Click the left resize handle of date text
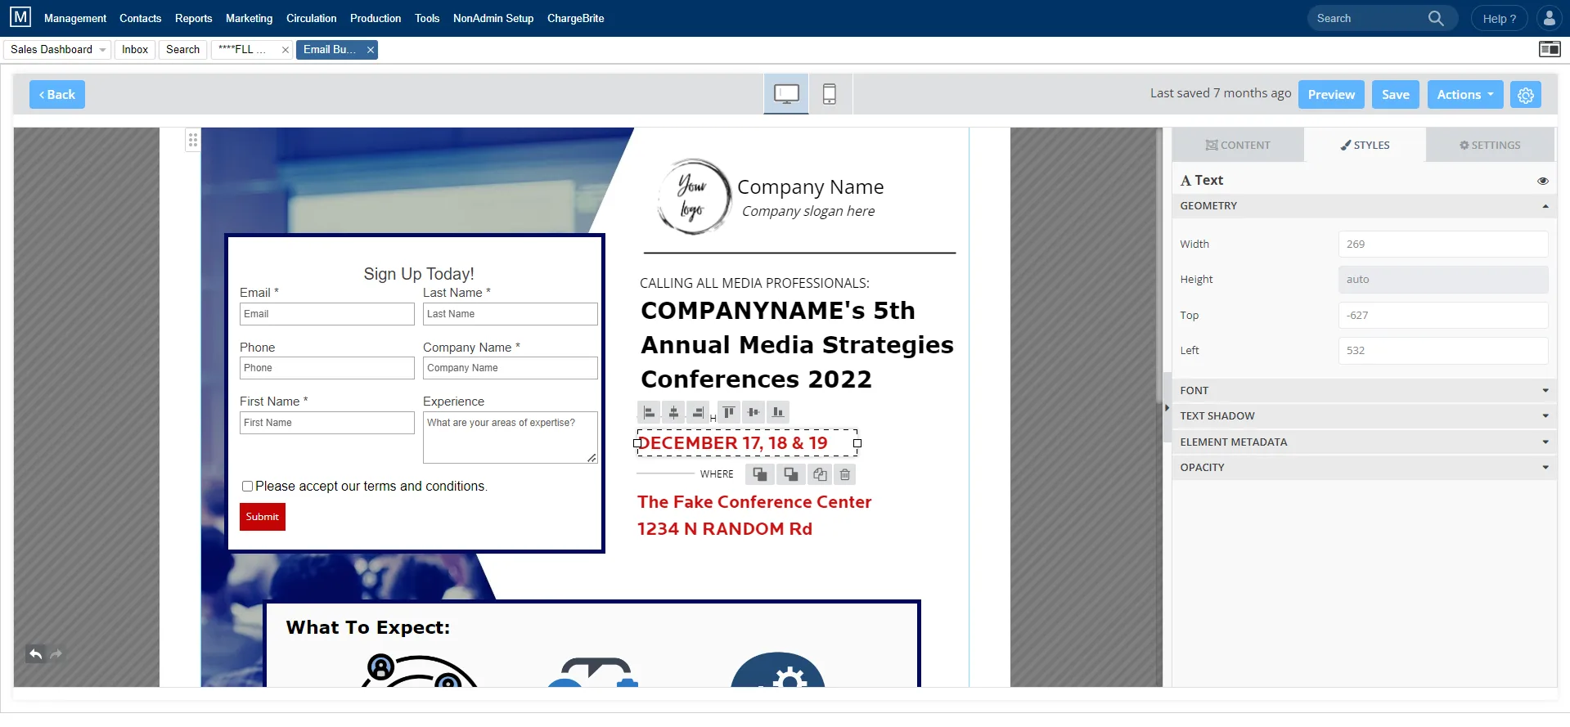1570x727 pixels. [637, 443]
